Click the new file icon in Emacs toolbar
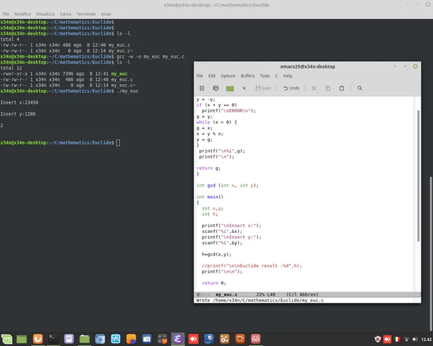The width and height of the screenshot is (433, 346). (202, 88)
